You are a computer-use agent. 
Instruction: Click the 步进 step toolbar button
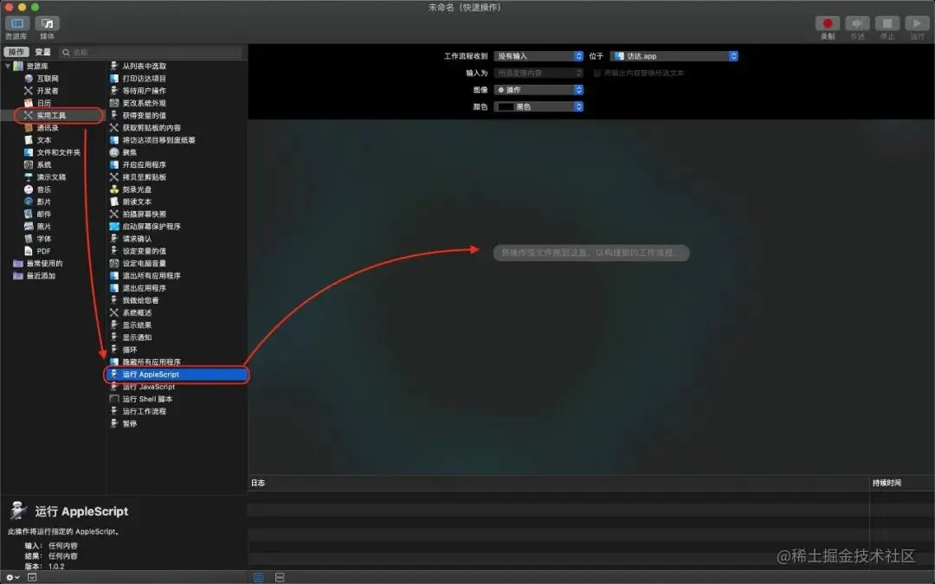pyautogui.click(x=857, y=23)
